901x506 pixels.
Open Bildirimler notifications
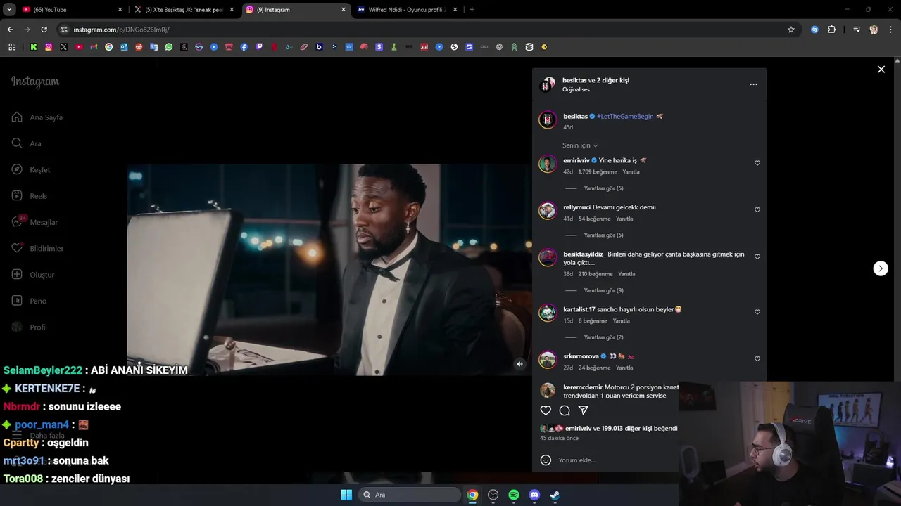(37, 248)
